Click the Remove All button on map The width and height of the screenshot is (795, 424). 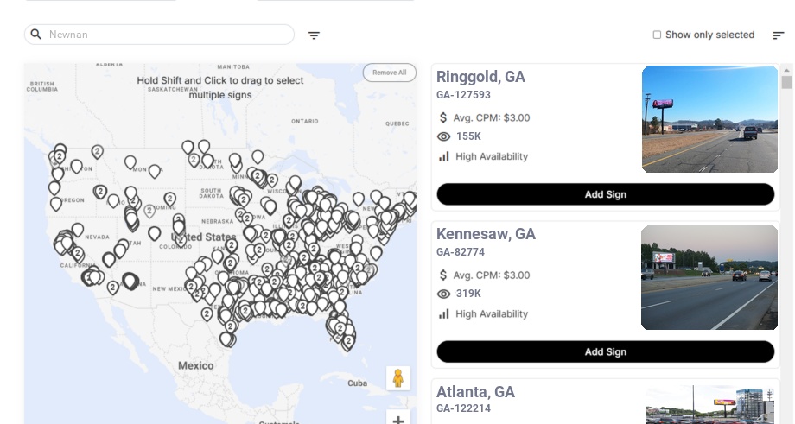389,73
